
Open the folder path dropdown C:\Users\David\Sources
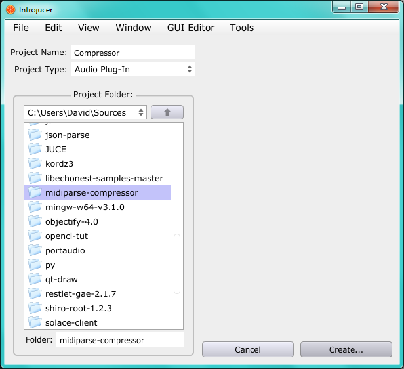tap(85, 112)
